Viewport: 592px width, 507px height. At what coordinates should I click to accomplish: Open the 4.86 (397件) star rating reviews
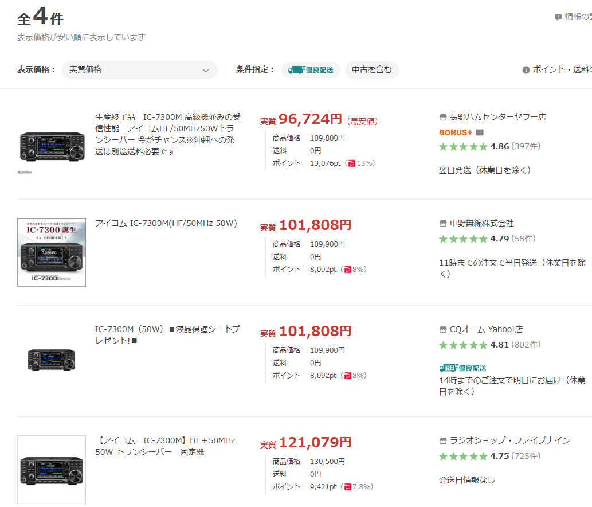(x=489, y=146)
